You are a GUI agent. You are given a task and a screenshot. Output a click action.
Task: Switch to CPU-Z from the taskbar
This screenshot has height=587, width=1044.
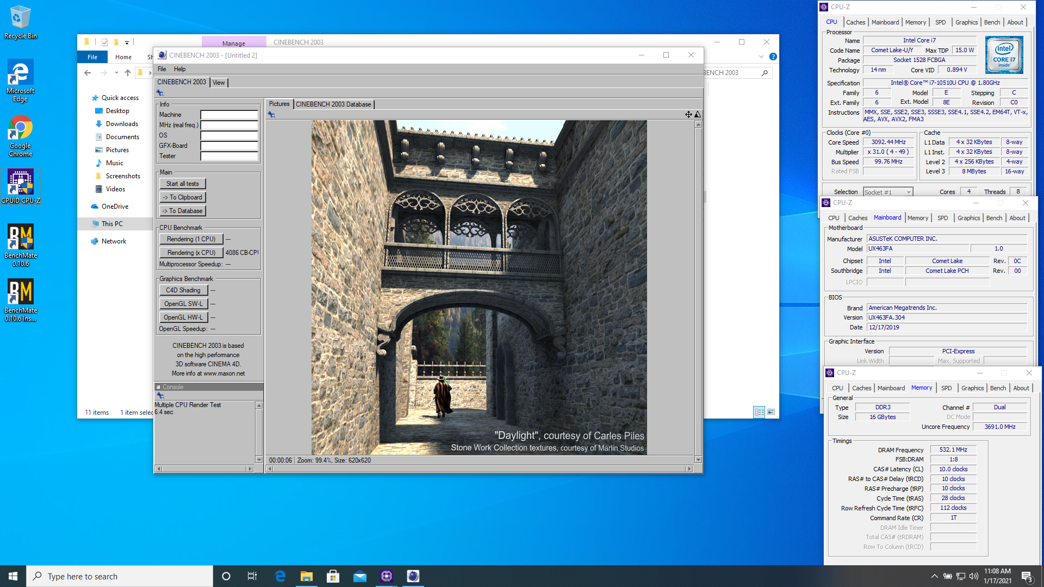coord(387,576)
